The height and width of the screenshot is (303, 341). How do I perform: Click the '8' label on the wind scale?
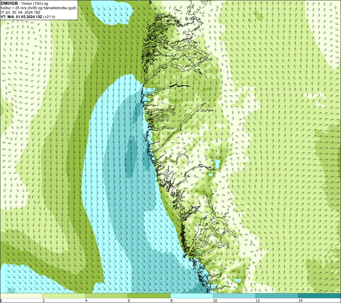[x=172, y=301]
